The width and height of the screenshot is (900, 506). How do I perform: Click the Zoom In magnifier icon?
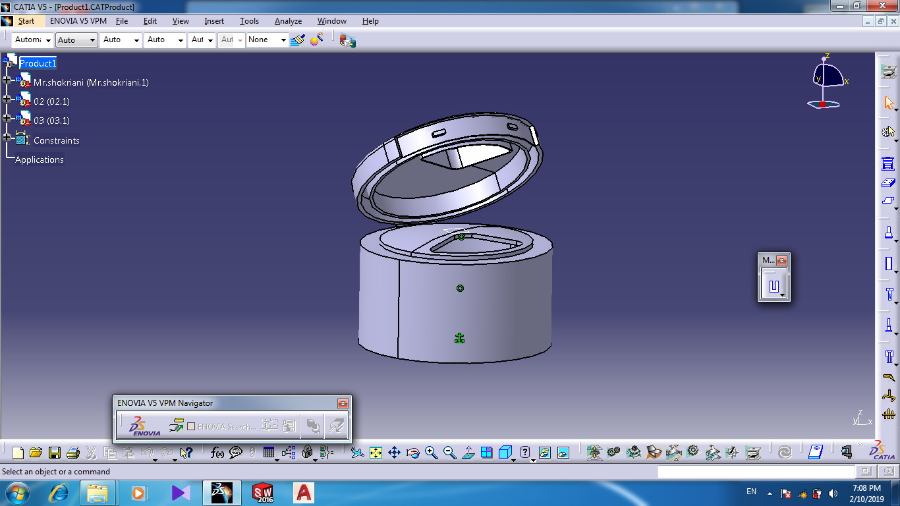click(432, 453)
